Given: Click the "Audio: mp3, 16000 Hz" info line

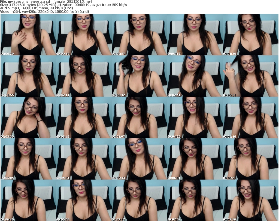Looking at the screenshot, I should tap(37, 8).
